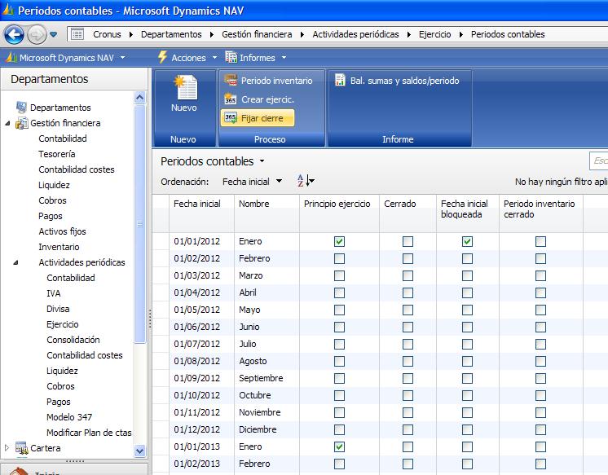Click the Informes report icon
608x475 pixels.
coord(231,57)
